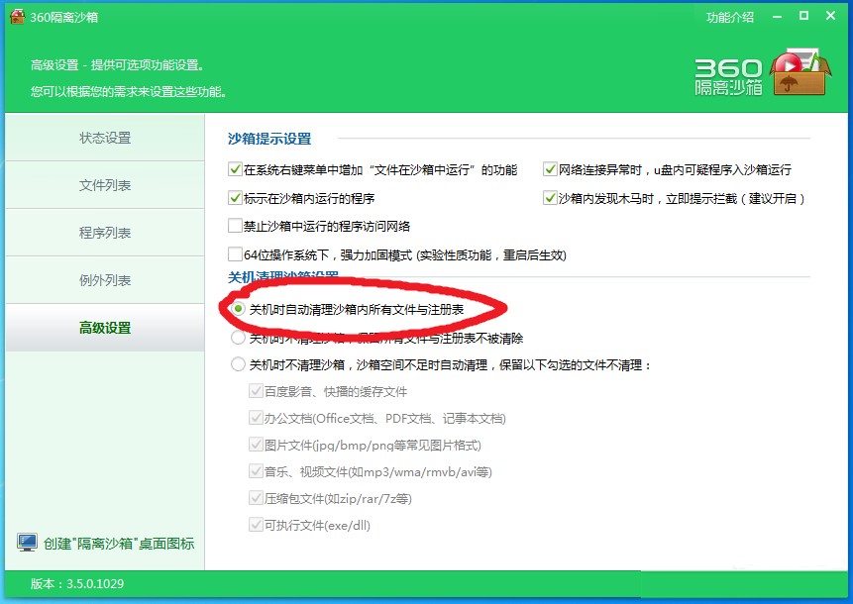Image resolution: width=853 pixels, height=604 pixels.
Task: Click 创建"隔离沙箱"桌面图标 link
Action: [x=119, y=544]
